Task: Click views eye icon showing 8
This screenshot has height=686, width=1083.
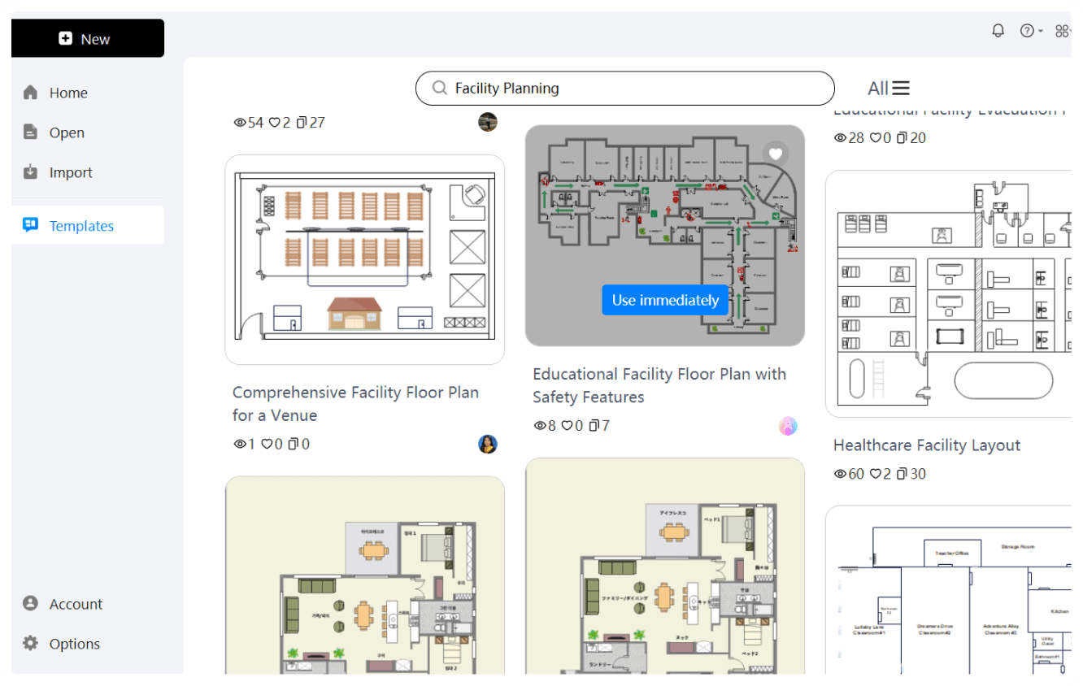Action: (540, 425)
